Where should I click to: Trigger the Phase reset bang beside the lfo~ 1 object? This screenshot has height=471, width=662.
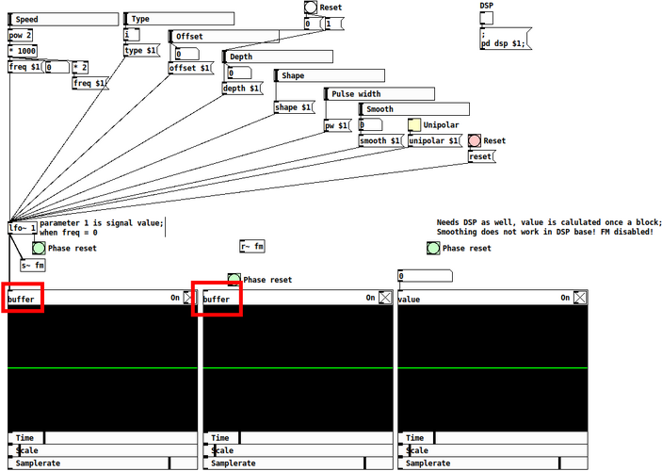tap(39, 248)
